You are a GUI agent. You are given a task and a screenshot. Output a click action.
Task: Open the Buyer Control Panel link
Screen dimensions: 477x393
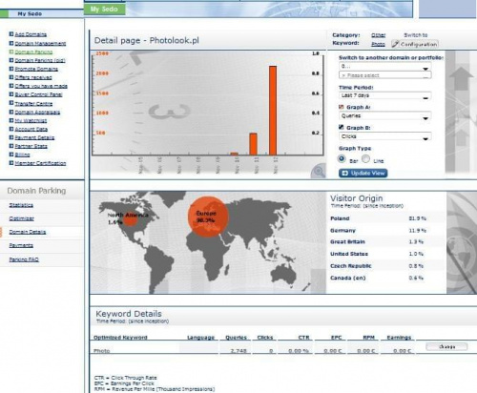click(38, 94)
